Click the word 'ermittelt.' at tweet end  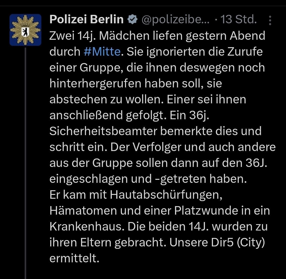coord(74,258)
